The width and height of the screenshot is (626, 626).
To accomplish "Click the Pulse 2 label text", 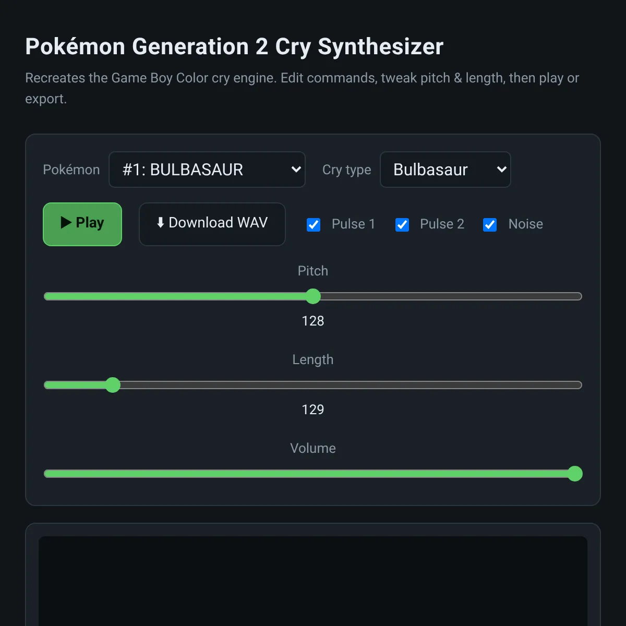I will 442,224.
